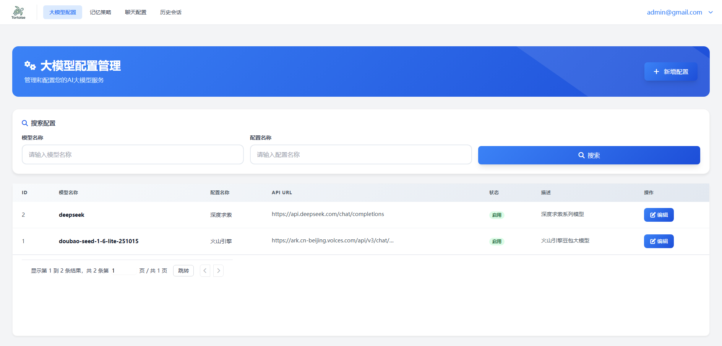The width and height of the screenshot is (722, 346).
Task: Click the ID column header
Action: coord(24,193)
